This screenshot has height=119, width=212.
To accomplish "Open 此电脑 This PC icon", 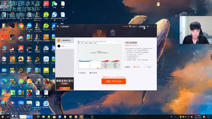I will click(x=4, y=49).
